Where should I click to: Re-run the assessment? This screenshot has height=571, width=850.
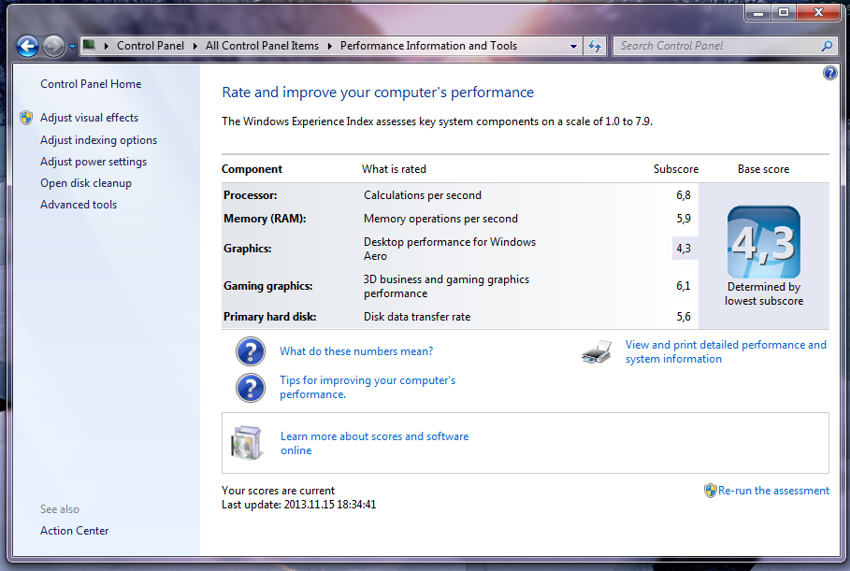pyautogui.click(x=773, y=491)
